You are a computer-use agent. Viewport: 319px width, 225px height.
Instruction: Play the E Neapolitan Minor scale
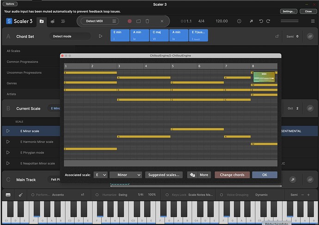click(x=8, y=163)
